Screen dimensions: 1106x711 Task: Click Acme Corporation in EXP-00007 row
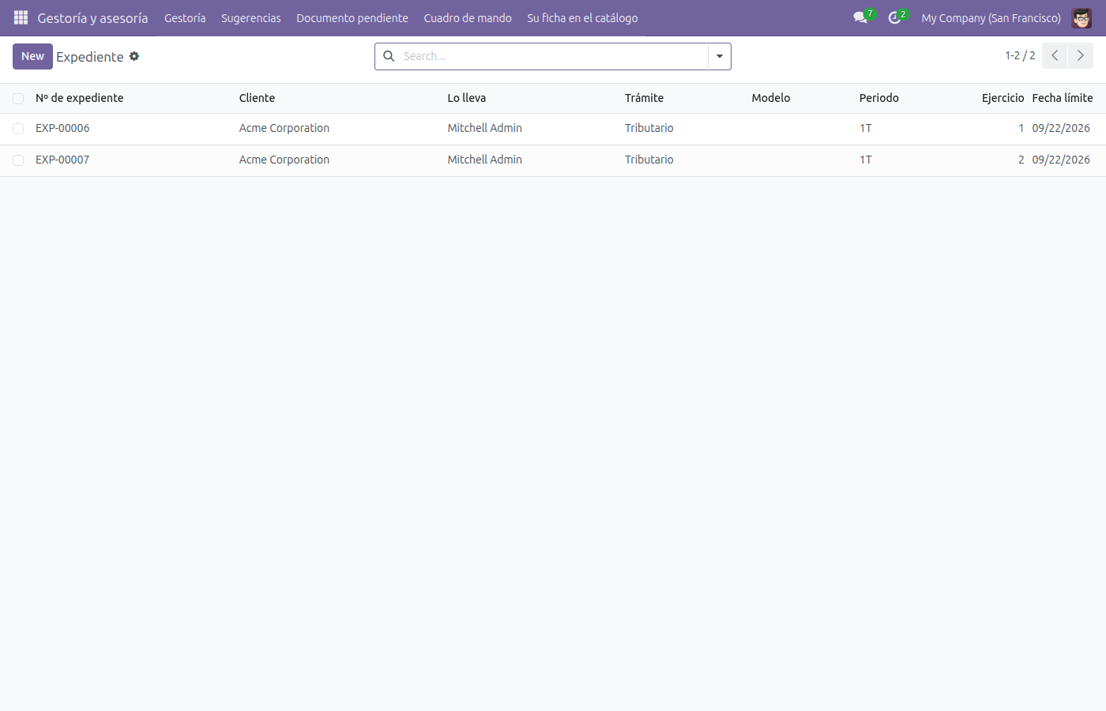(284, 160)
